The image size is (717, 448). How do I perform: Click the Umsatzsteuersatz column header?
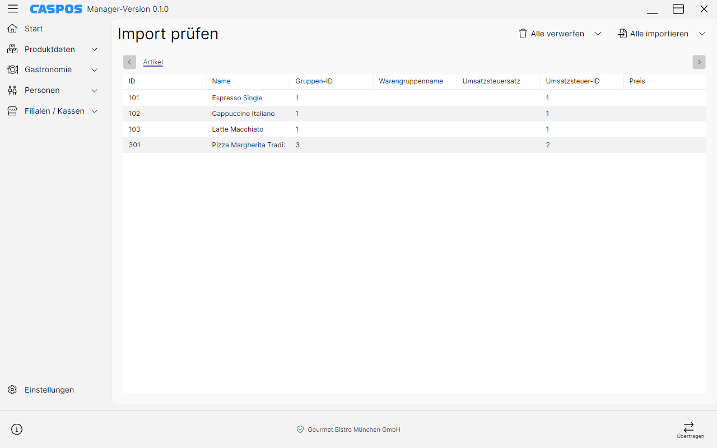coord(499,81)
